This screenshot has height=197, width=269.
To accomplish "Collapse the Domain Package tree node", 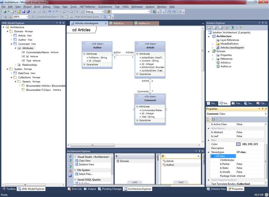I will tap(8, 31).
